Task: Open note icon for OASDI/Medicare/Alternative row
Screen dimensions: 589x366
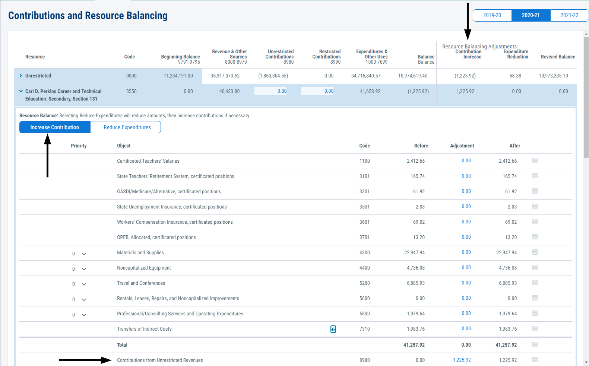Action: [535, 191]
